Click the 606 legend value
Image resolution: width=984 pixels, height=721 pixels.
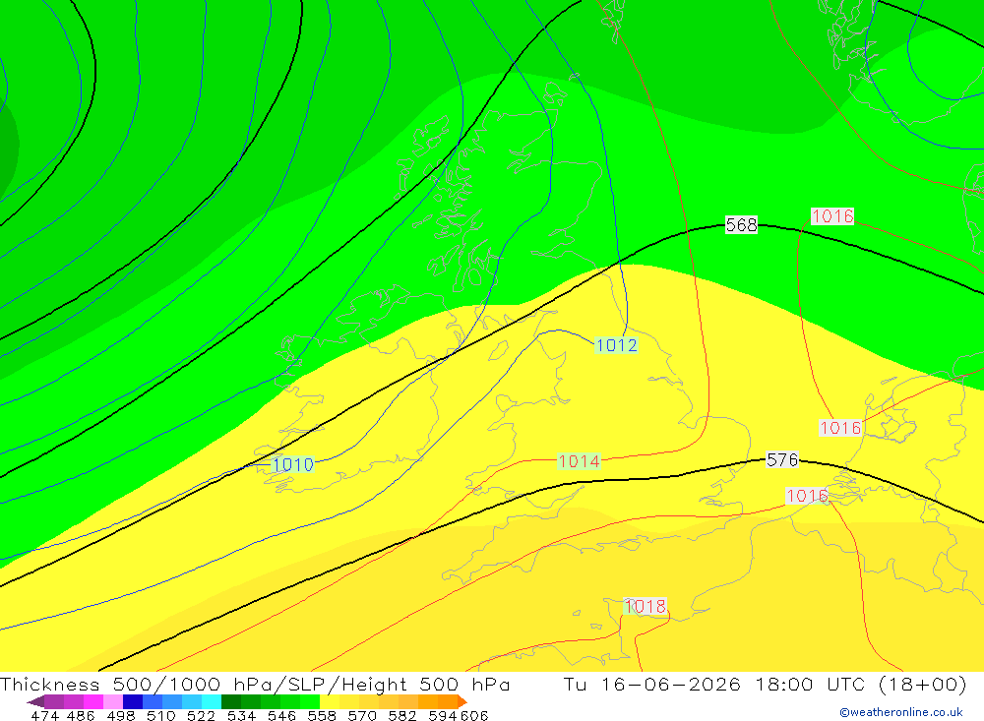(x=474, y=715)
